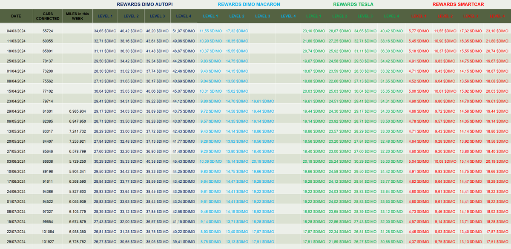This screenshot has height=249, width=511.
Task: Click the 39,41 $DIMO Autopi Level 4 cell
Action: coord(184,241)
